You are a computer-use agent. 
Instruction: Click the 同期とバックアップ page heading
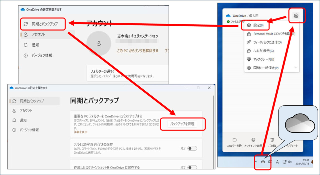coord(94,101)
